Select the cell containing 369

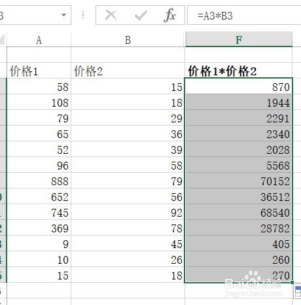[x=39, y=228]
